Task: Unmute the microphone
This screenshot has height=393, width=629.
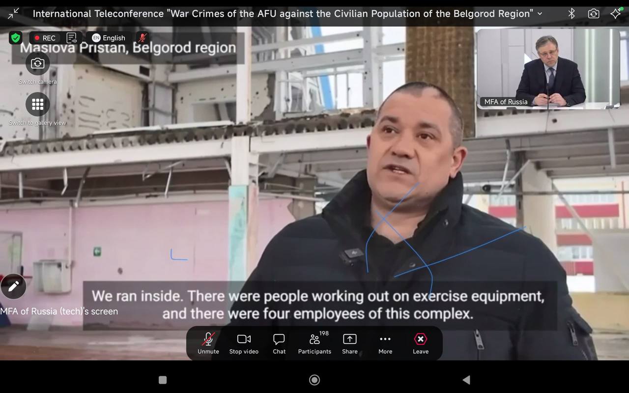Action: 208,343
